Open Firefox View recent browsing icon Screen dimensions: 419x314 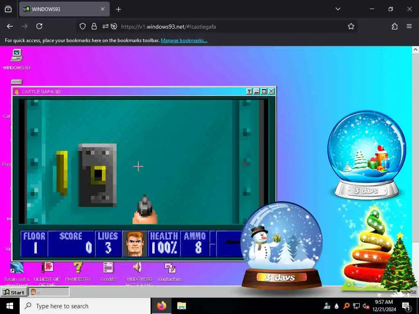(8, 9)
